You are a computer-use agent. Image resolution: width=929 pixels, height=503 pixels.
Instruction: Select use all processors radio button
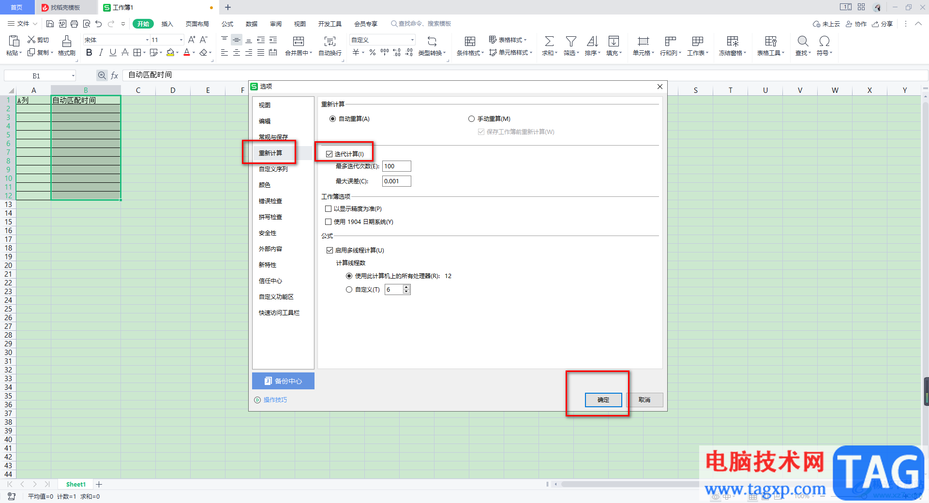click(349, 276)
